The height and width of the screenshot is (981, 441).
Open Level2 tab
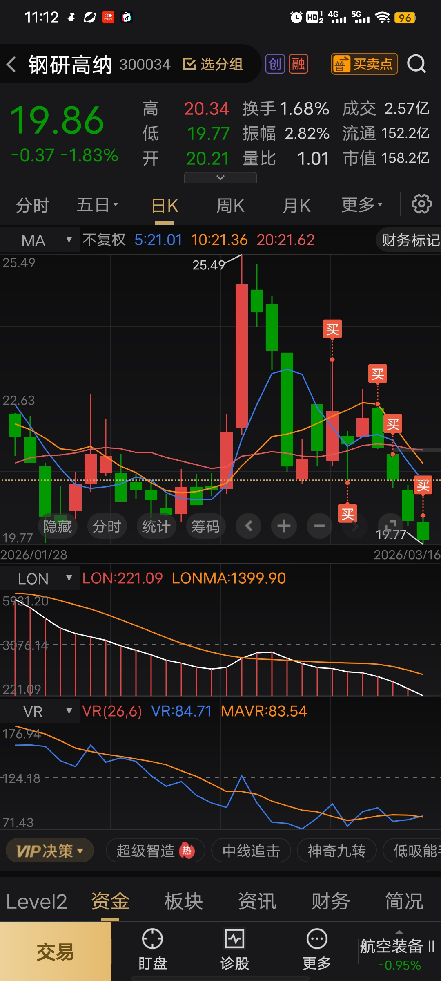click(x=37, y=901)
